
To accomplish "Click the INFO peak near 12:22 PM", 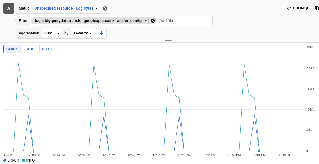I will 94,64.
